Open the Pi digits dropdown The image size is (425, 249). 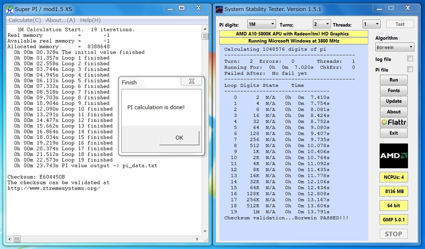(261, 24)
